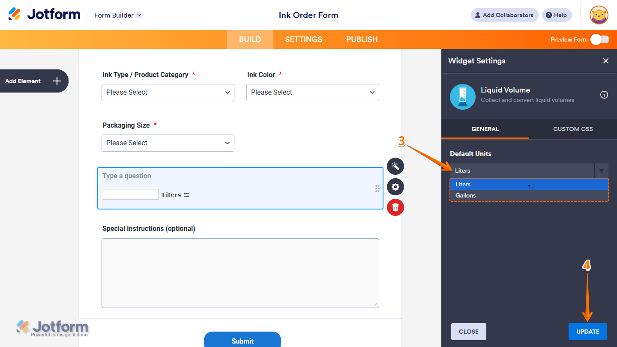This screenshot has height=347, width=617.
Task: Click the info icon next to Liquid Volume
Action: coord(604,95)
